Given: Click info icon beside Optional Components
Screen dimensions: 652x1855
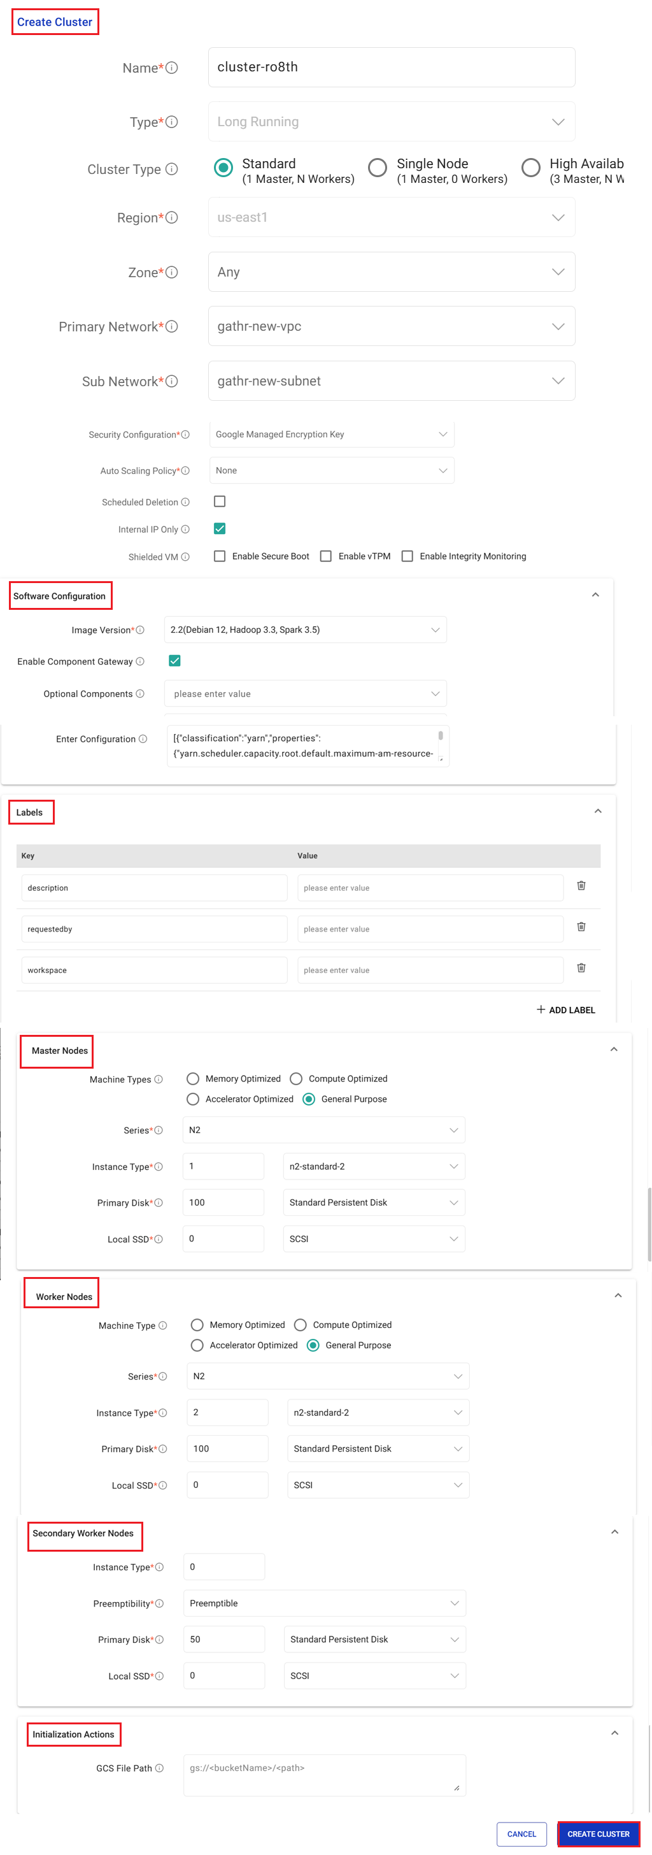Looking at the screenshot, I should click(x=140, y=693).
